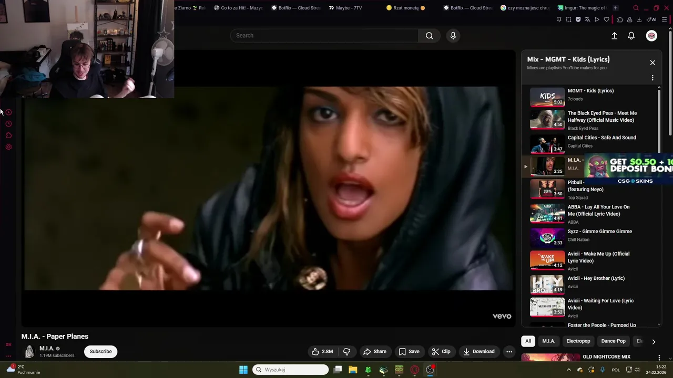The width and height of the screenshot is (673, 378).
Task: Open the upload/create icon in YouTube header
Action: [x=614, y=36]
